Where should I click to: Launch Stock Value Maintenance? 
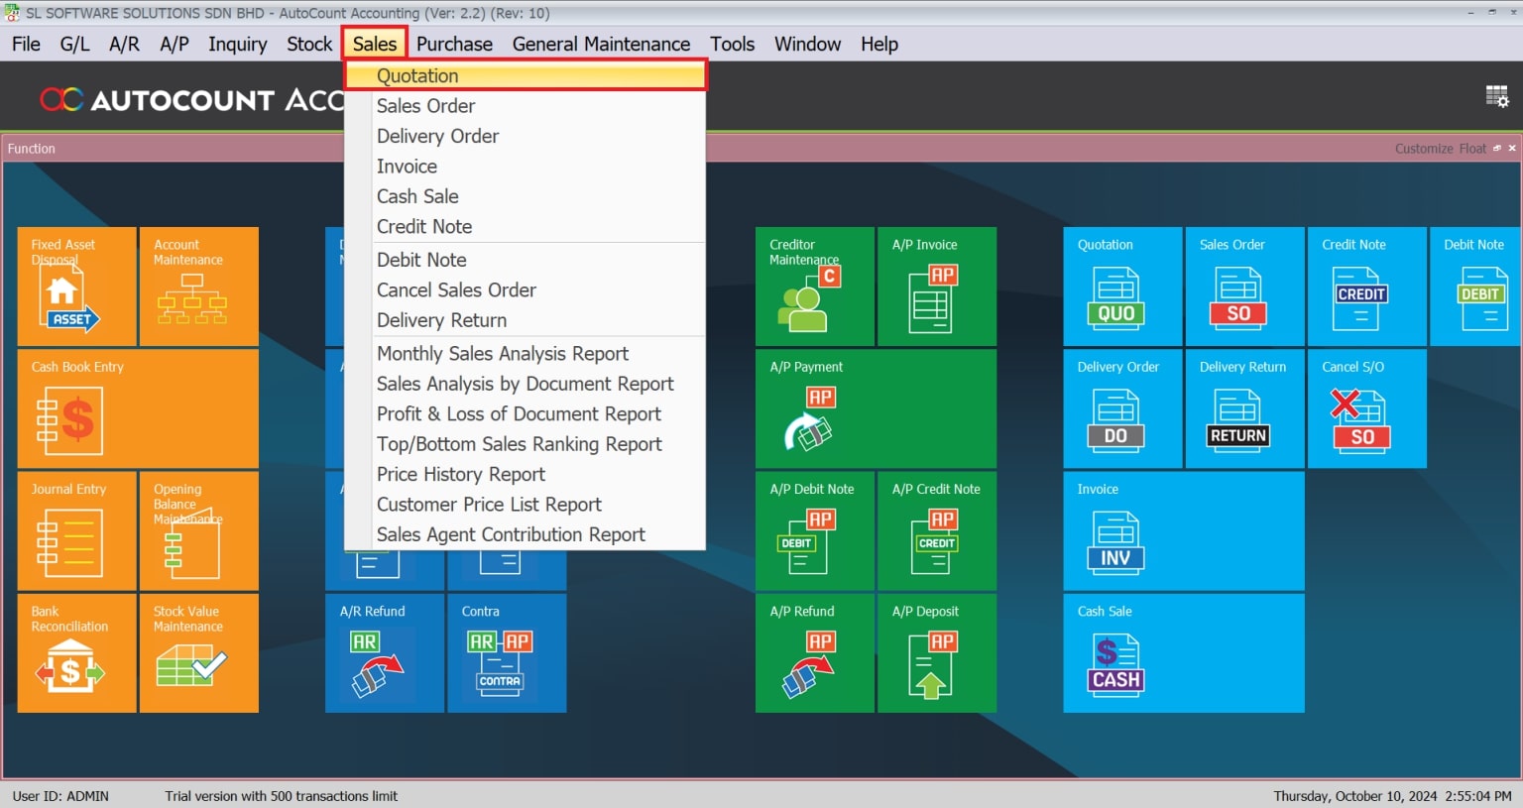[x=198, y=653]
